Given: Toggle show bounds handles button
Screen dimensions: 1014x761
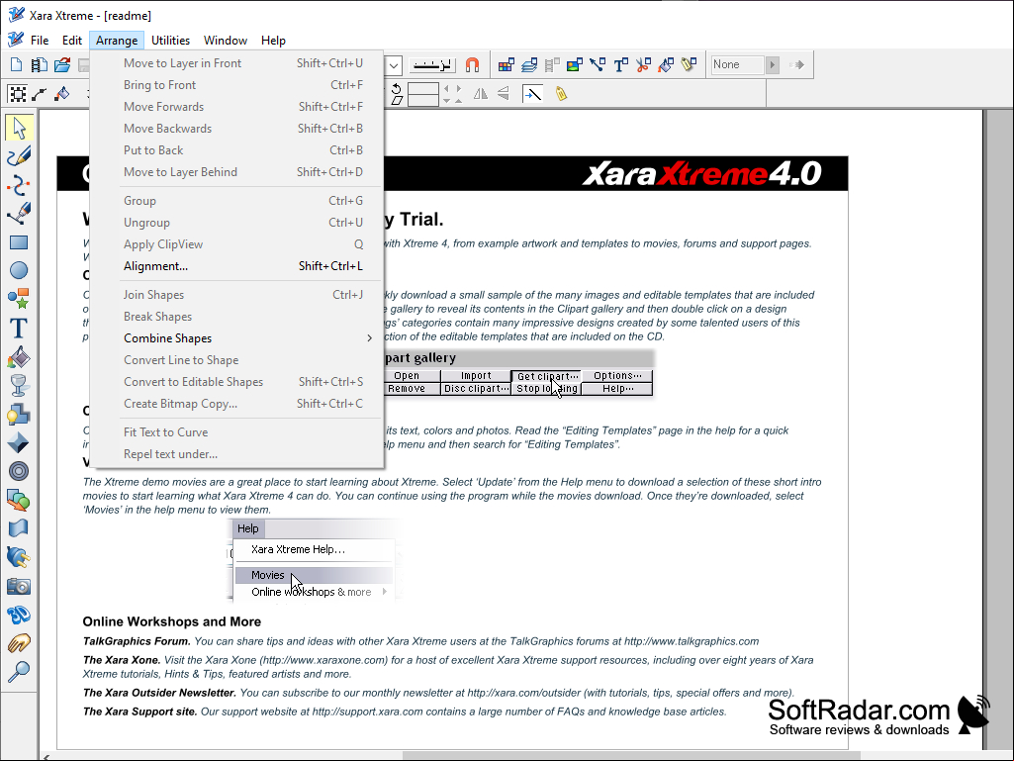Looking at the screenshot, I should point(18,94).
